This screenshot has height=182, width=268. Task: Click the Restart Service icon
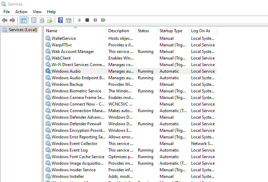(x=103, y=20)
